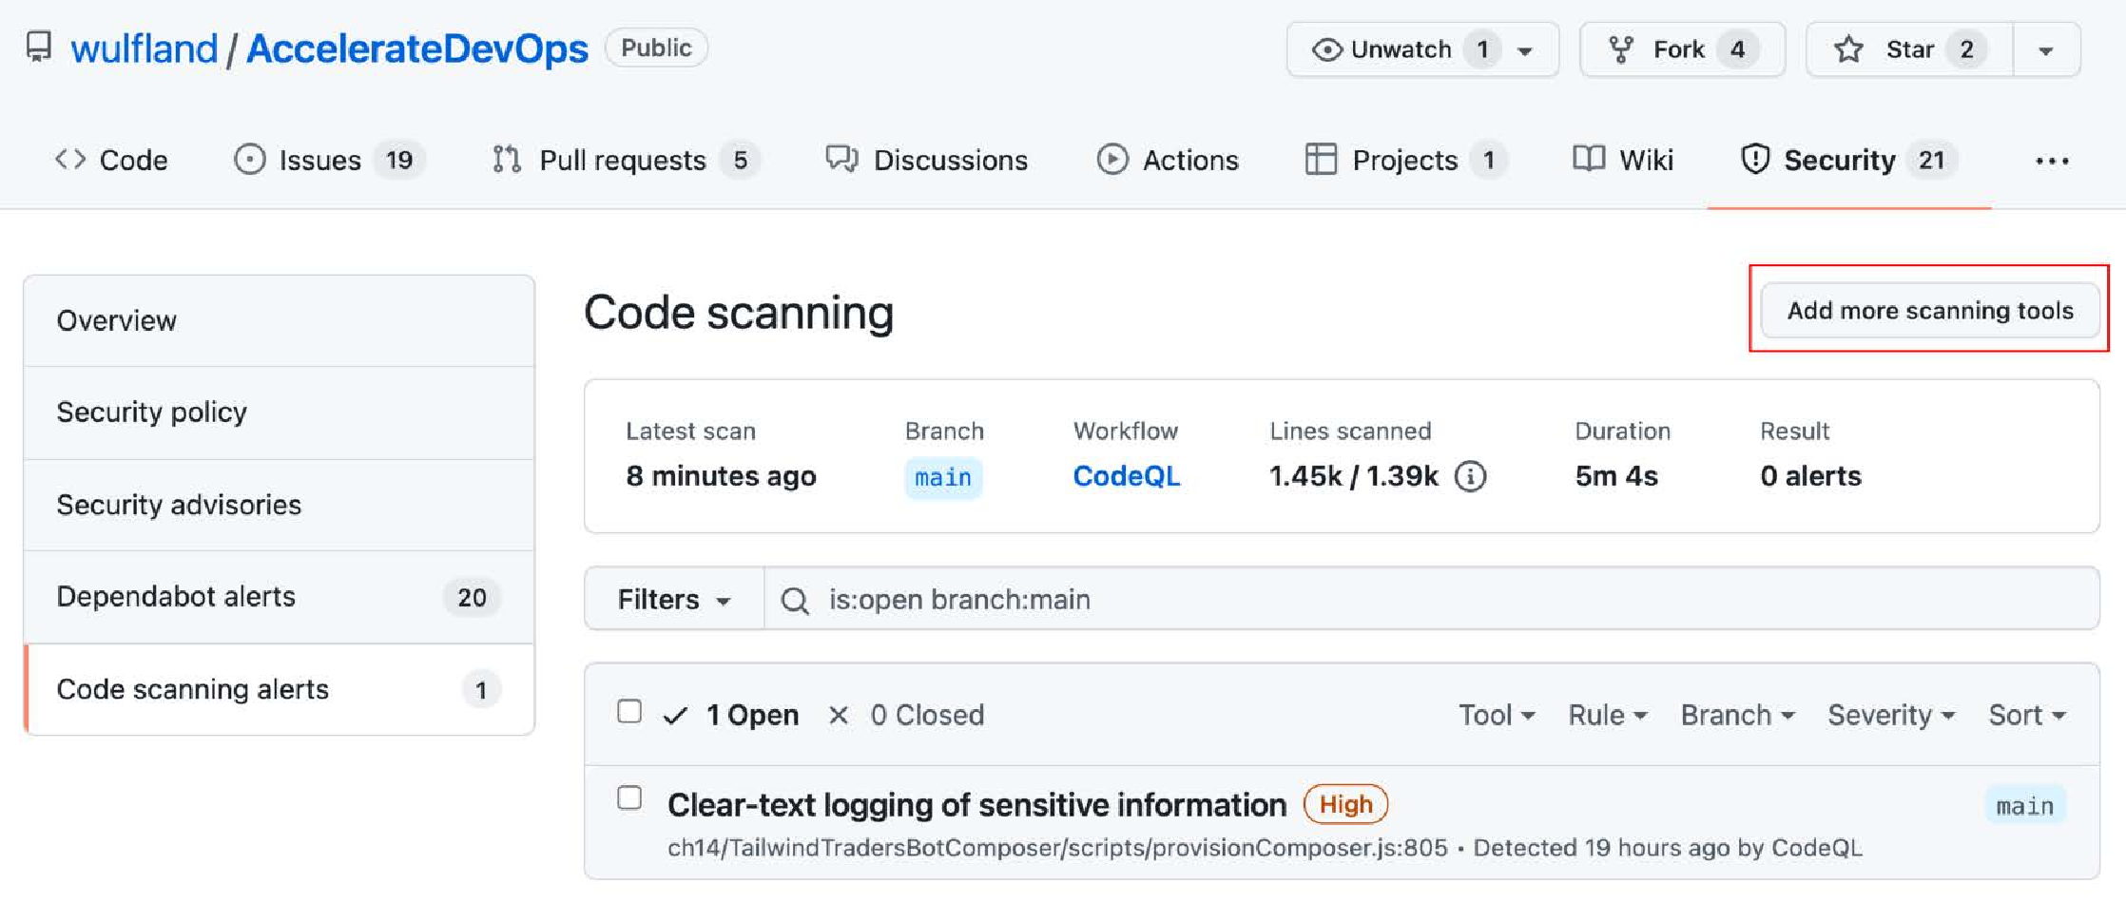Screen dimensions: 2126x903
Task: Click the repository icon beside wulfland
Action: [39, 48]
